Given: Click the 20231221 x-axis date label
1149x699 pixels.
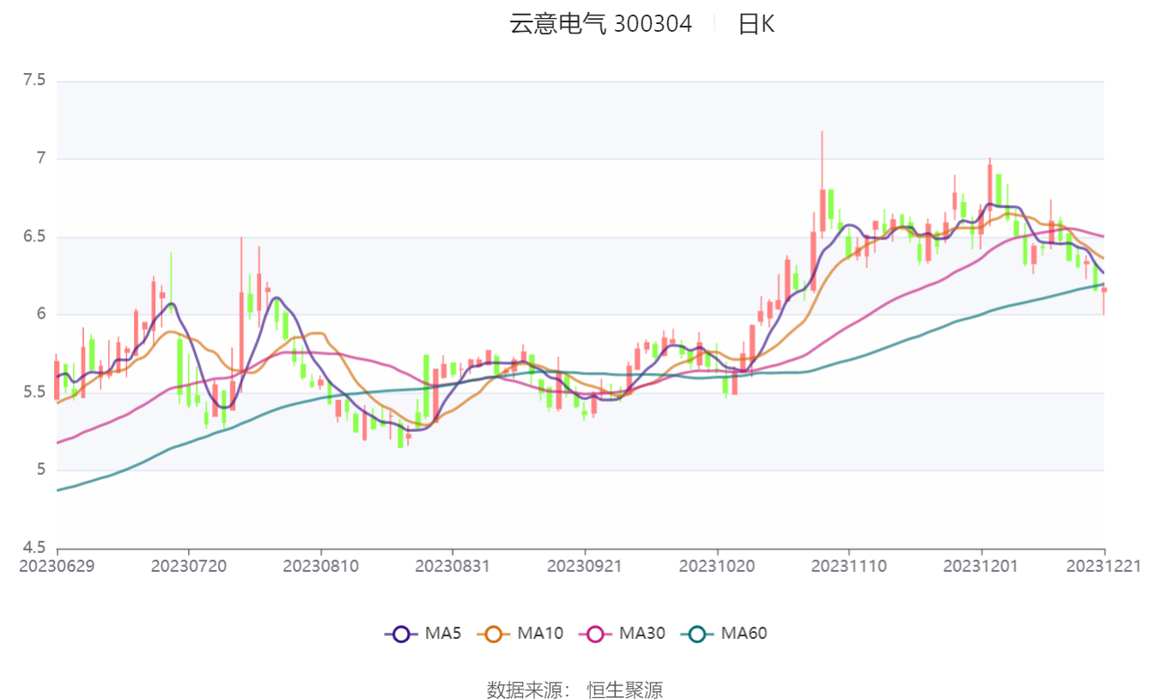Looking at the screenshot, I should point(1104,568).
